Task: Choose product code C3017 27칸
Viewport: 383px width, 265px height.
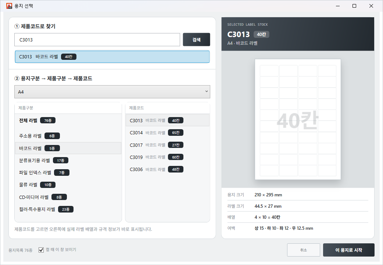Action: (x=168, y=145)
